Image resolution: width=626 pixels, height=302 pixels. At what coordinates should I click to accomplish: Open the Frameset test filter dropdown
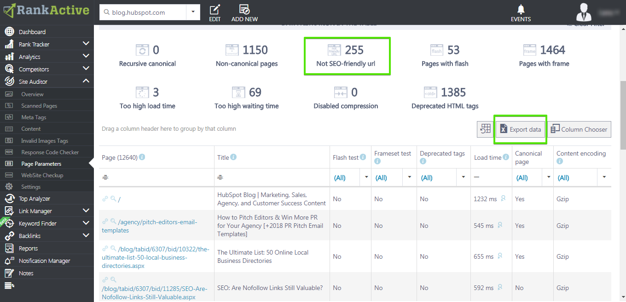[x=409, y=177]
